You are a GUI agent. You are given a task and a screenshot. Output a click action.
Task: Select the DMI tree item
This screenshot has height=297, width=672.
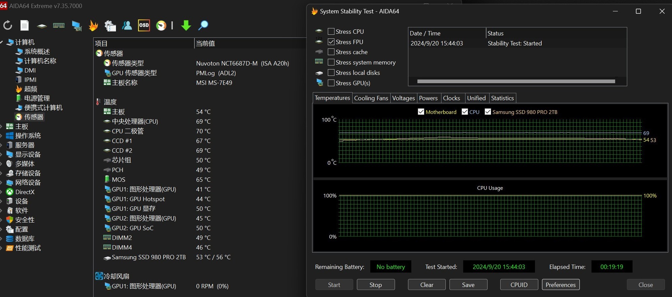pos(30,70)
